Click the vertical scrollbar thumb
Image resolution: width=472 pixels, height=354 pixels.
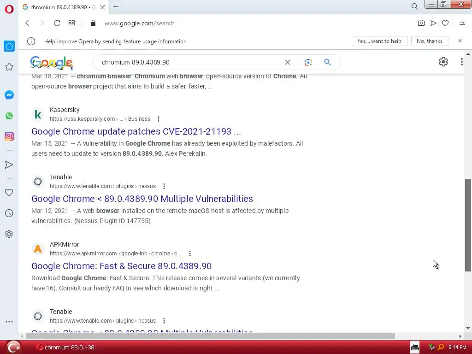point(468,225)
